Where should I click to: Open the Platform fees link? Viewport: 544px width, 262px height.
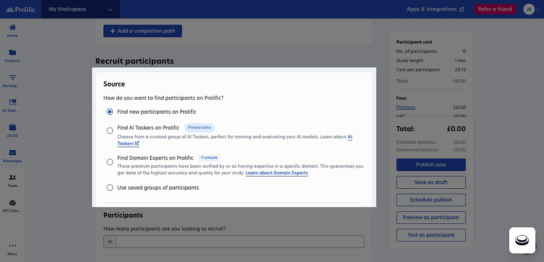coord(406,107)
